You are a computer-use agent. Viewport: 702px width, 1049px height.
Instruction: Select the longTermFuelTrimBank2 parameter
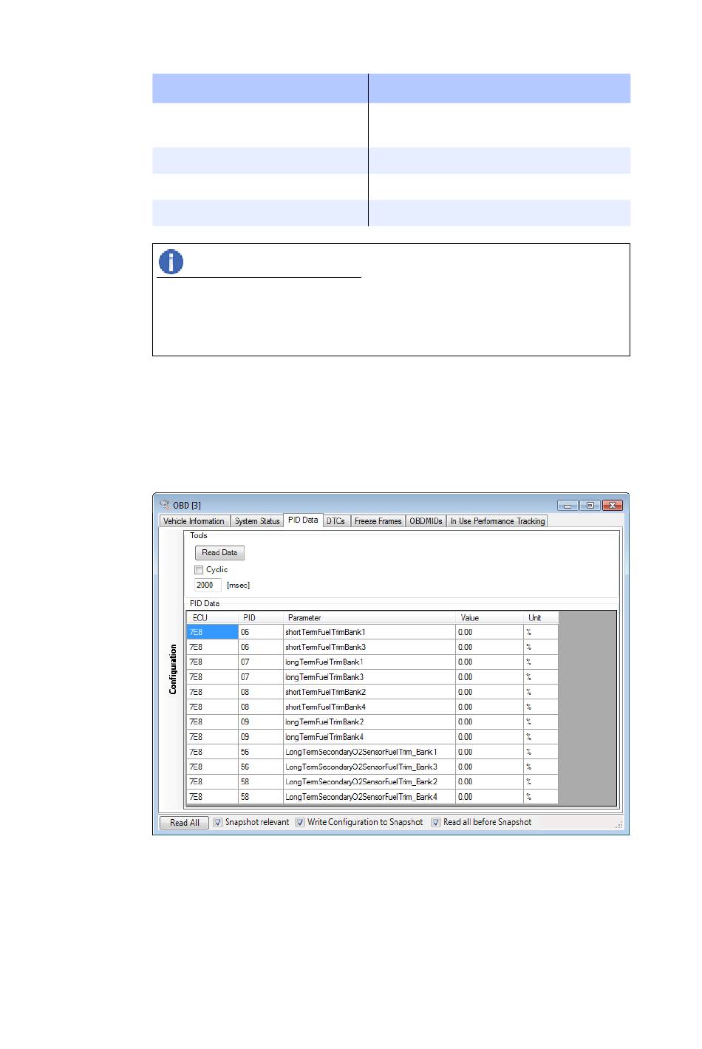tap(369, 722)
